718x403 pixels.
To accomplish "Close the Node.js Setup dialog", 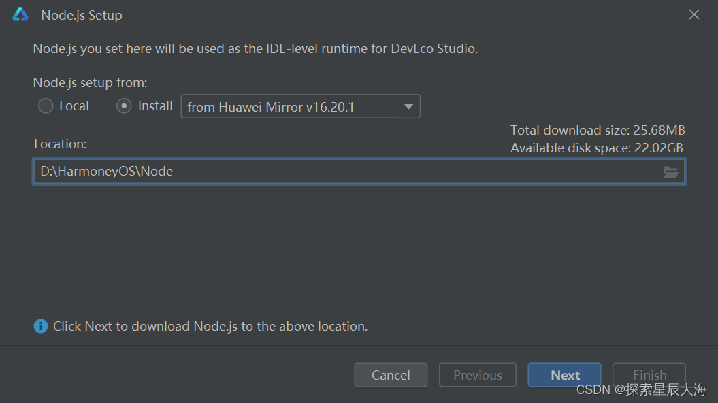I will pyautogui.click(x=694, y=15).
